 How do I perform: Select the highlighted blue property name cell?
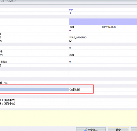point(34,90)
